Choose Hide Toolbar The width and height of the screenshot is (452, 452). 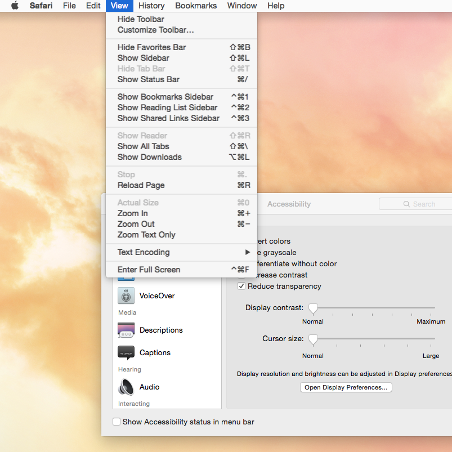pos(182,19)
